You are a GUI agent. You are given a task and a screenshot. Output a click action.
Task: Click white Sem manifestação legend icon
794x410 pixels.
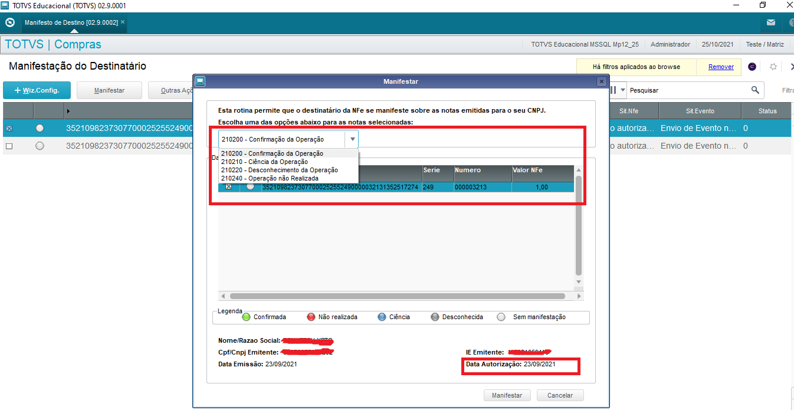501,317
